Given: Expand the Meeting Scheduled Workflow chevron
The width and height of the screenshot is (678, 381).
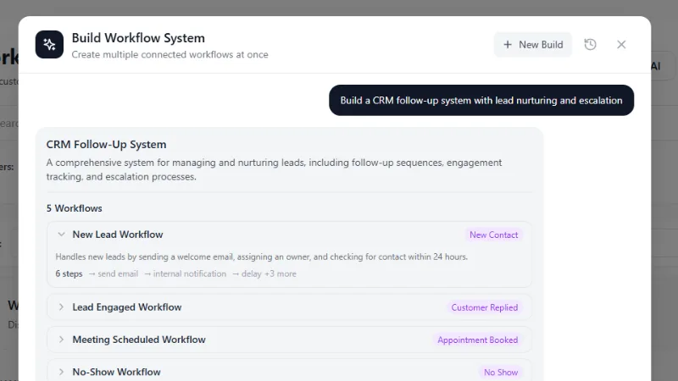Looking at the screenshot, I should pos(61,340).
